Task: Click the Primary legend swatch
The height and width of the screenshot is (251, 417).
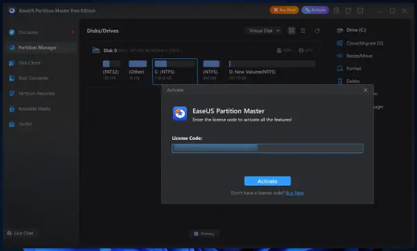Action: pos(196,234)
